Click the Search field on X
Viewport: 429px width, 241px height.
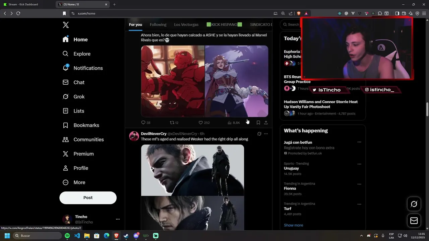click(290, 24)
